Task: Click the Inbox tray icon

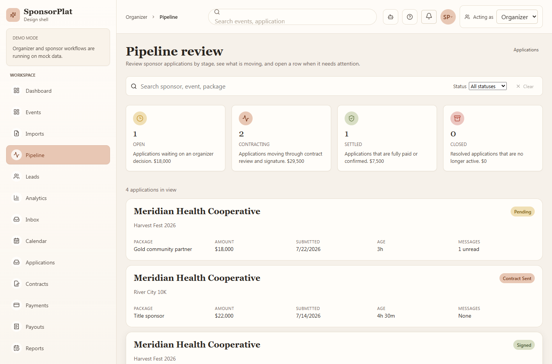Action: tap(16, 219)
